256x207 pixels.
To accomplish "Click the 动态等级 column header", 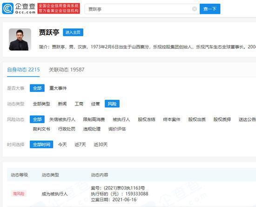I will [x=20, y=175].
